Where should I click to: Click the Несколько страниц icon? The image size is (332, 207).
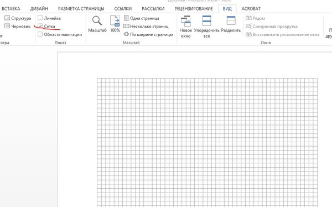point(126,26)
